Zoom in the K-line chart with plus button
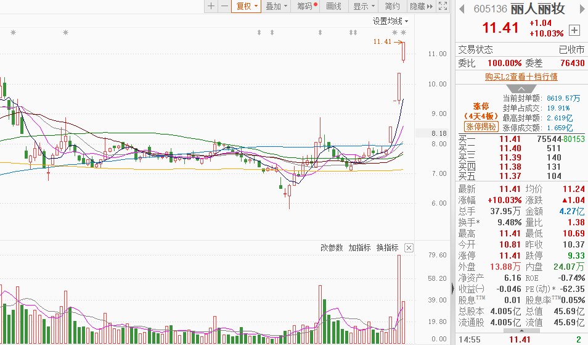 [211, 6]
